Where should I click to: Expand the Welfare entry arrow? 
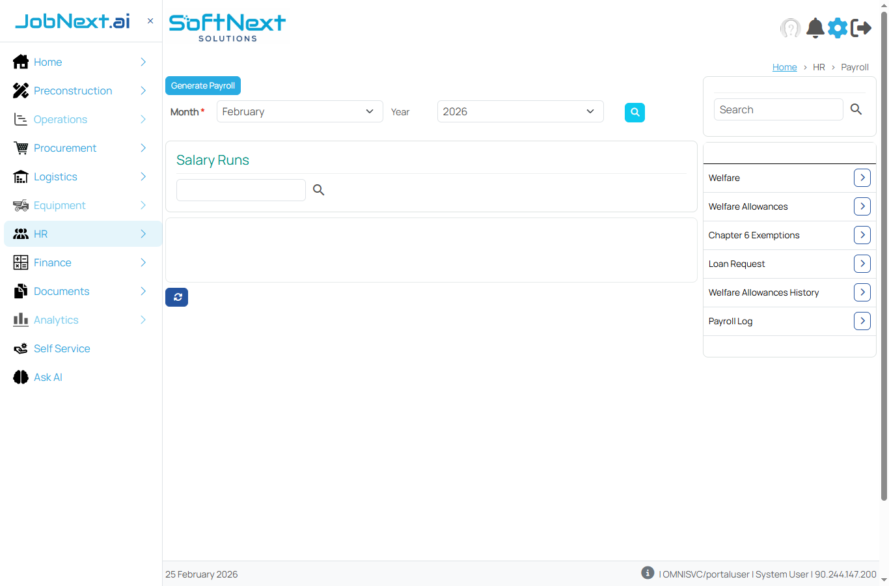pyautogui.click(x=862, y=177)
